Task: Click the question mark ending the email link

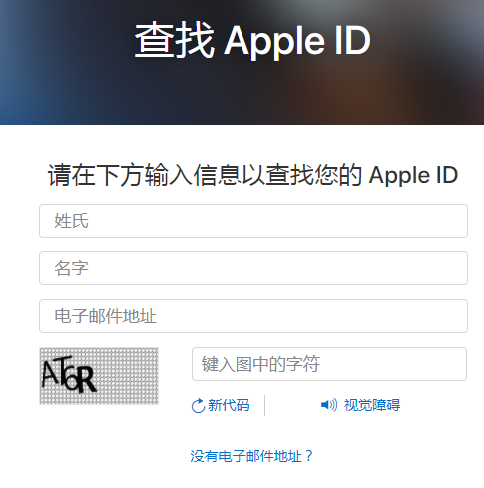Action: click(309, 456)
